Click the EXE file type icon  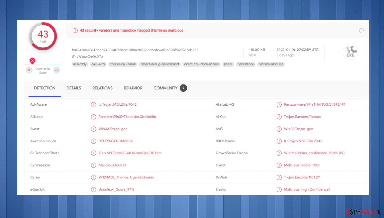350,52
